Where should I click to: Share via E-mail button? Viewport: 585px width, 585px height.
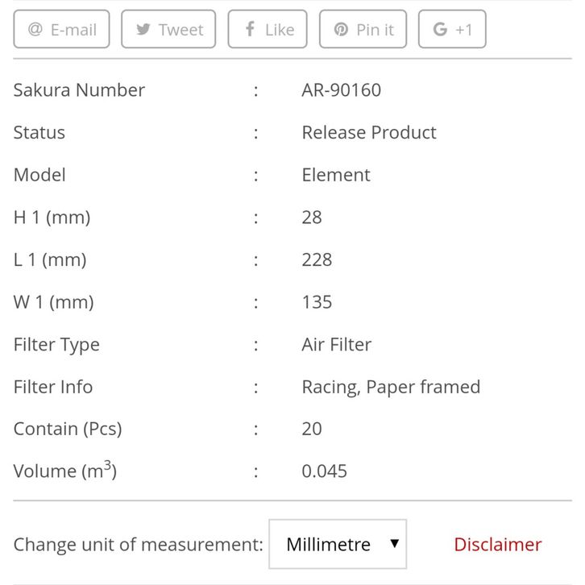click(61, 30)
